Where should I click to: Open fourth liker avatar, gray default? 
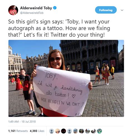[x=69, y=131]
